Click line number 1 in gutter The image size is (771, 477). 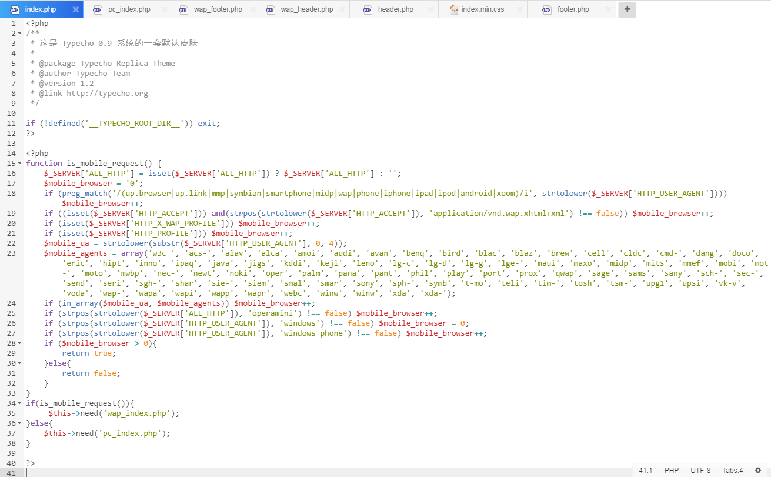click(x=14, y=24)
